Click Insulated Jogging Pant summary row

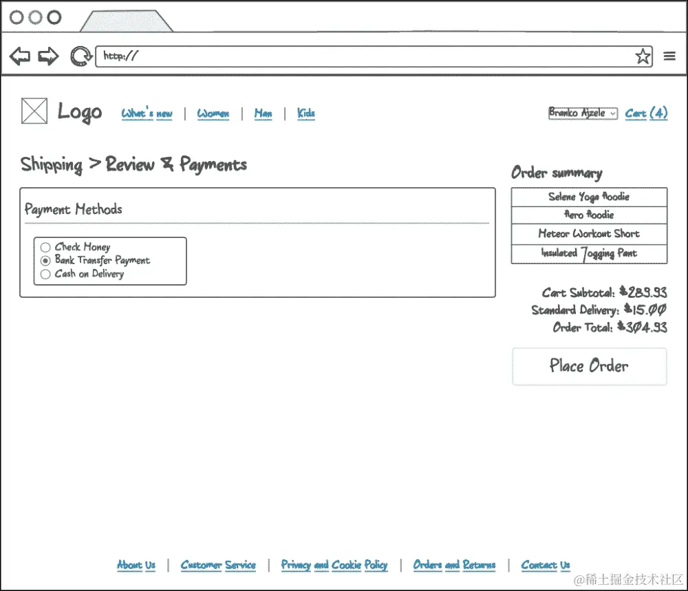(x=590, y=254)
